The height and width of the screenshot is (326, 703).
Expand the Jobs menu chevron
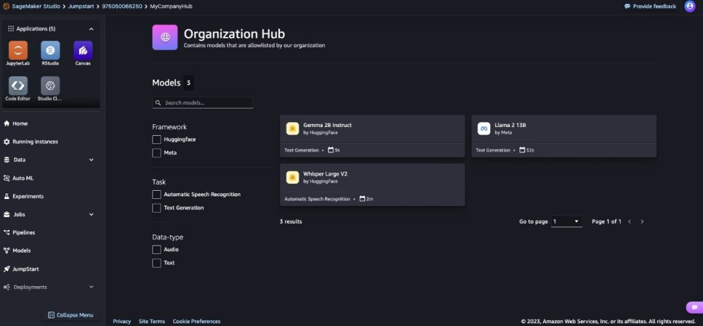pos(91,214)
